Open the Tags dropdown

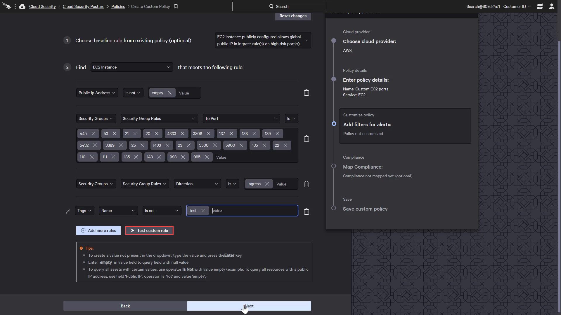pos(85,211)
